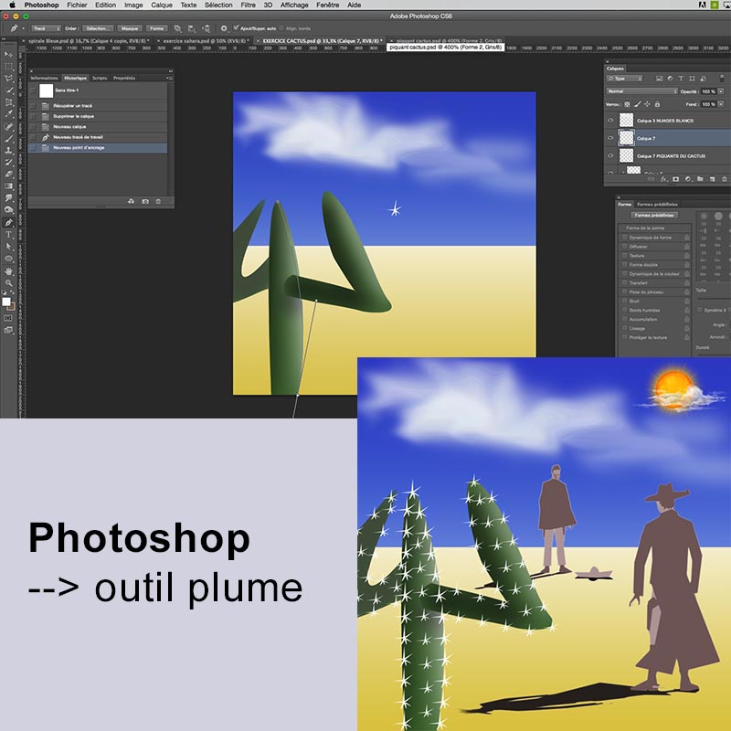Enable the Transfert checkbox
The image size is (731, 731).
pyautogui.click(x=625, y=282)
